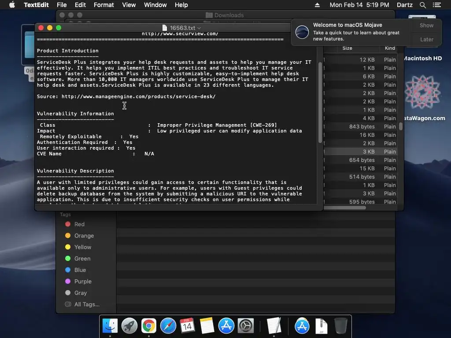Open the DataWagon.com desktop icon
This screenshot has height=338, width=451.
[422, 92]
